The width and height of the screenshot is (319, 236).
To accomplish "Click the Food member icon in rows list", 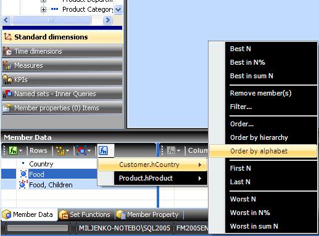I will click(x=23, y=174).
